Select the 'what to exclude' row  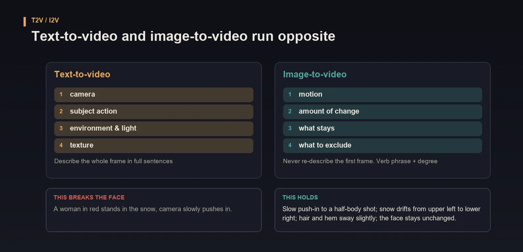(x=382, y=146)
